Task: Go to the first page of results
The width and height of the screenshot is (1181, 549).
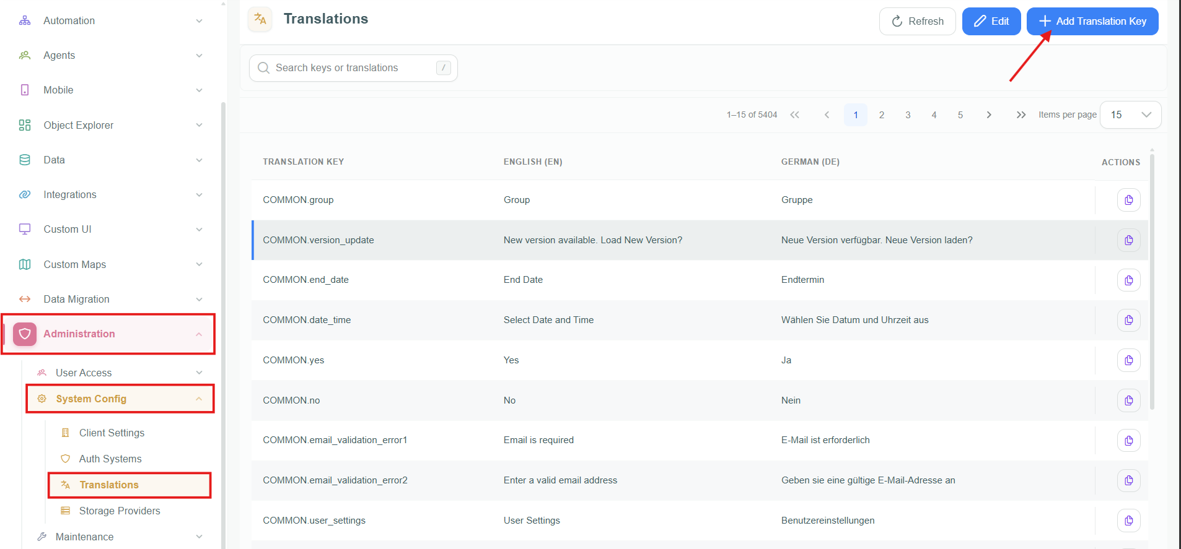Action: tap(795, 115)
